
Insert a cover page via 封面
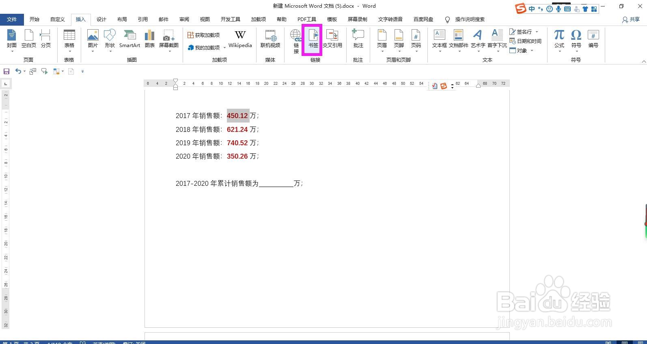click(x=12, y=41)
